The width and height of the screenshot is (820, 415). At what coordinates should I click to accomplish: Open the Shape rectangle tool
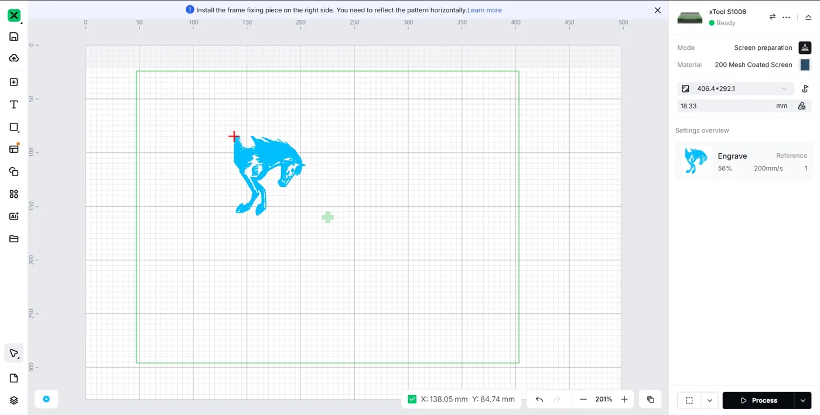14,127
